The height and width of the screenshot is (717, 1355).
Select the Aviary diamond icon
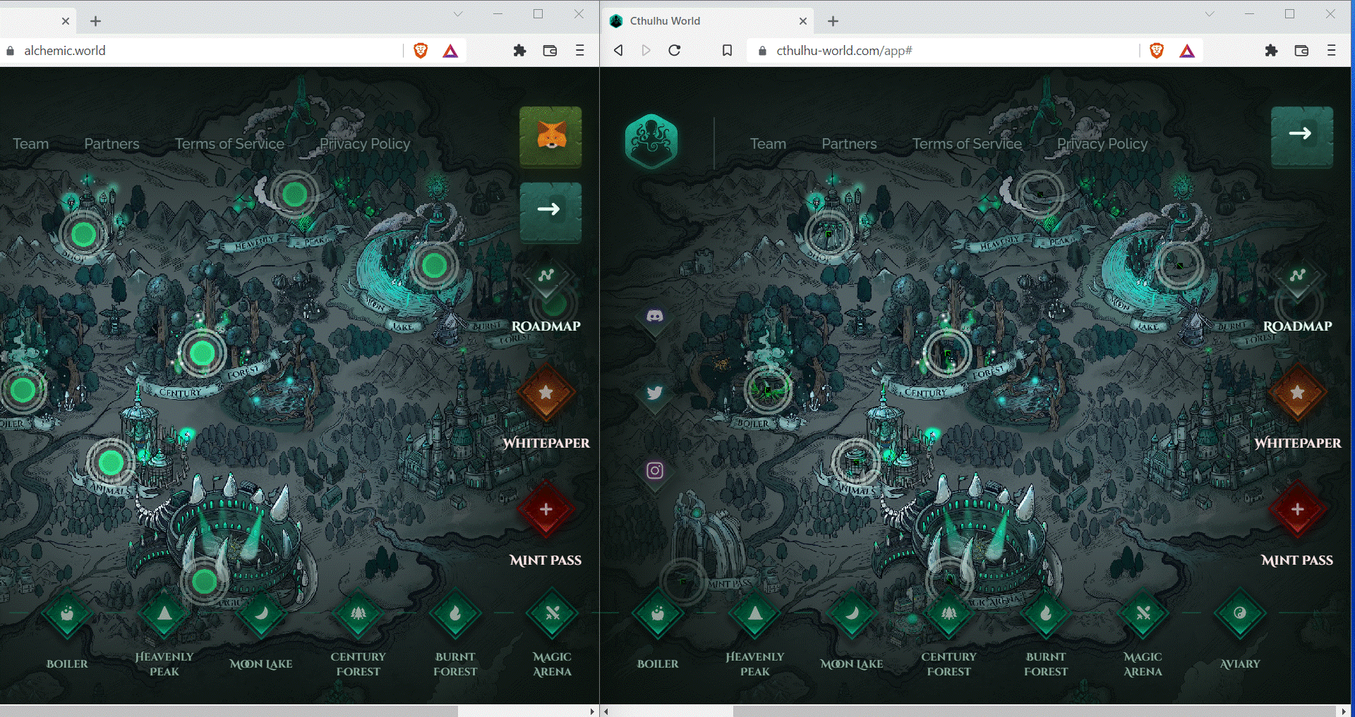[x=1240, y=613]
